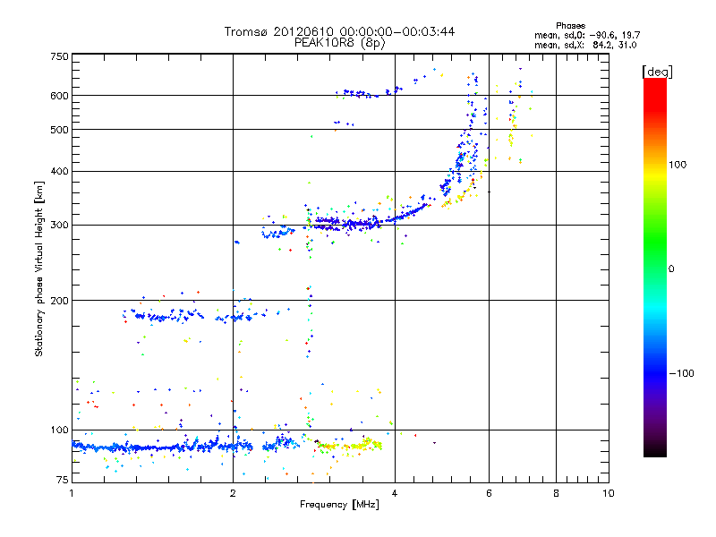Click the colorbar tick label '100'

point(678,165)
